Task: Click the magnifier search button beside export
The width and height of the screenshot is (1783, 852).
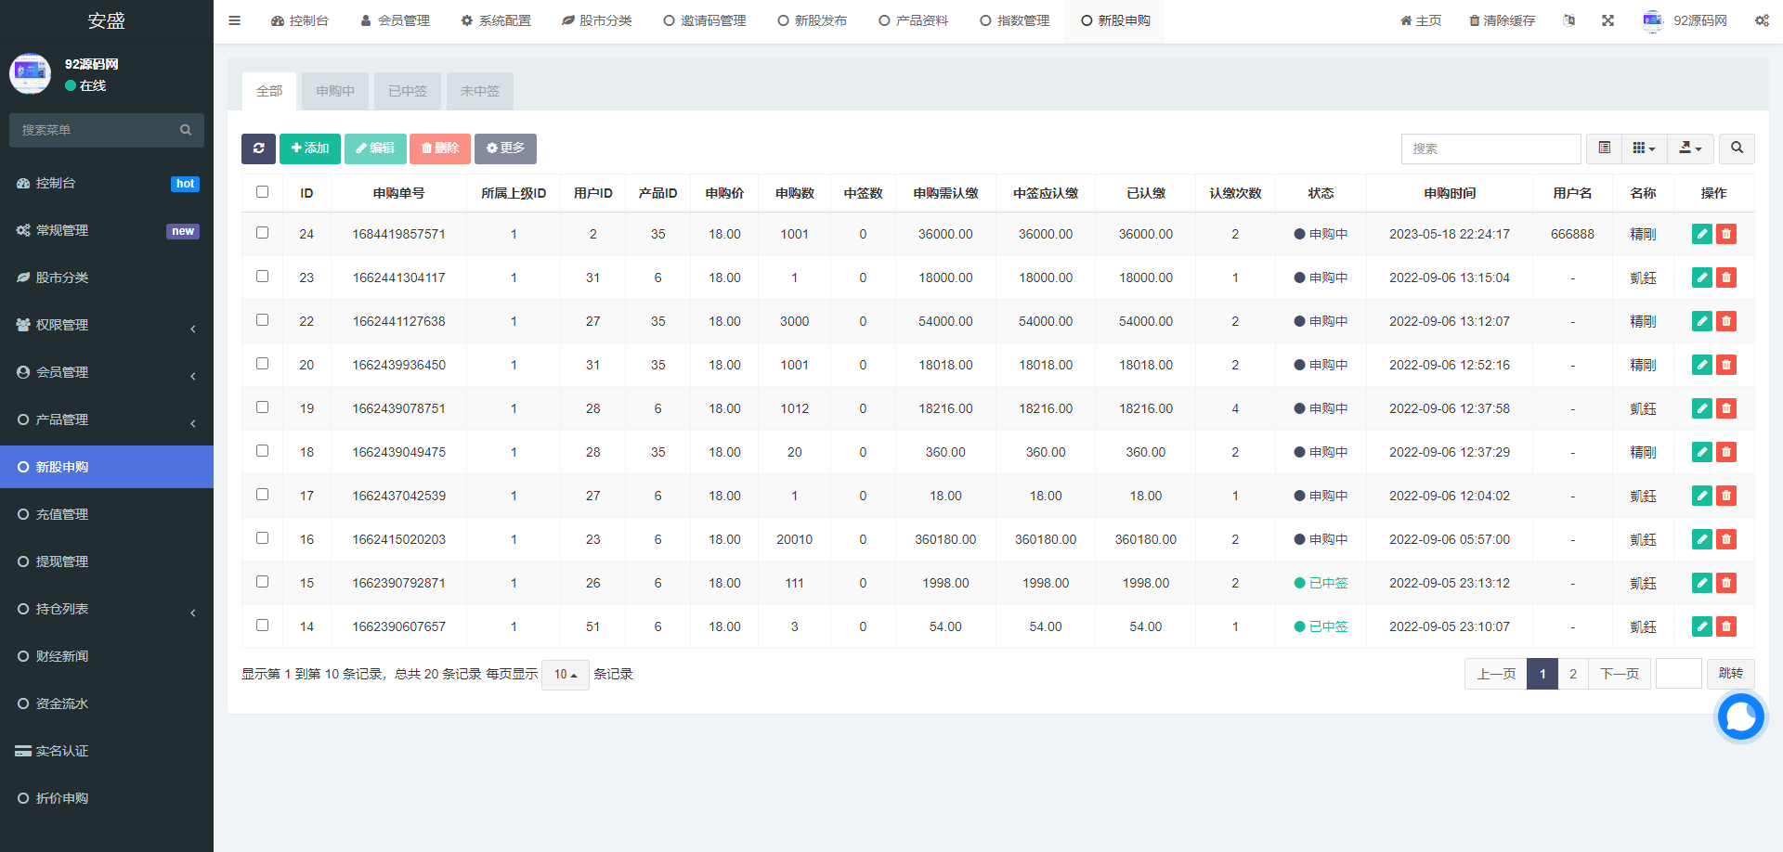Action: coord(1737,148)
